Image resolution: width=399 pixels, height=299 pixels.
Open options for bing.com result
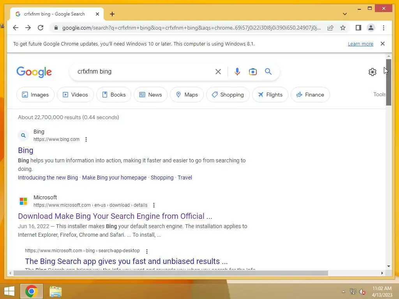[x=86, y=139]
